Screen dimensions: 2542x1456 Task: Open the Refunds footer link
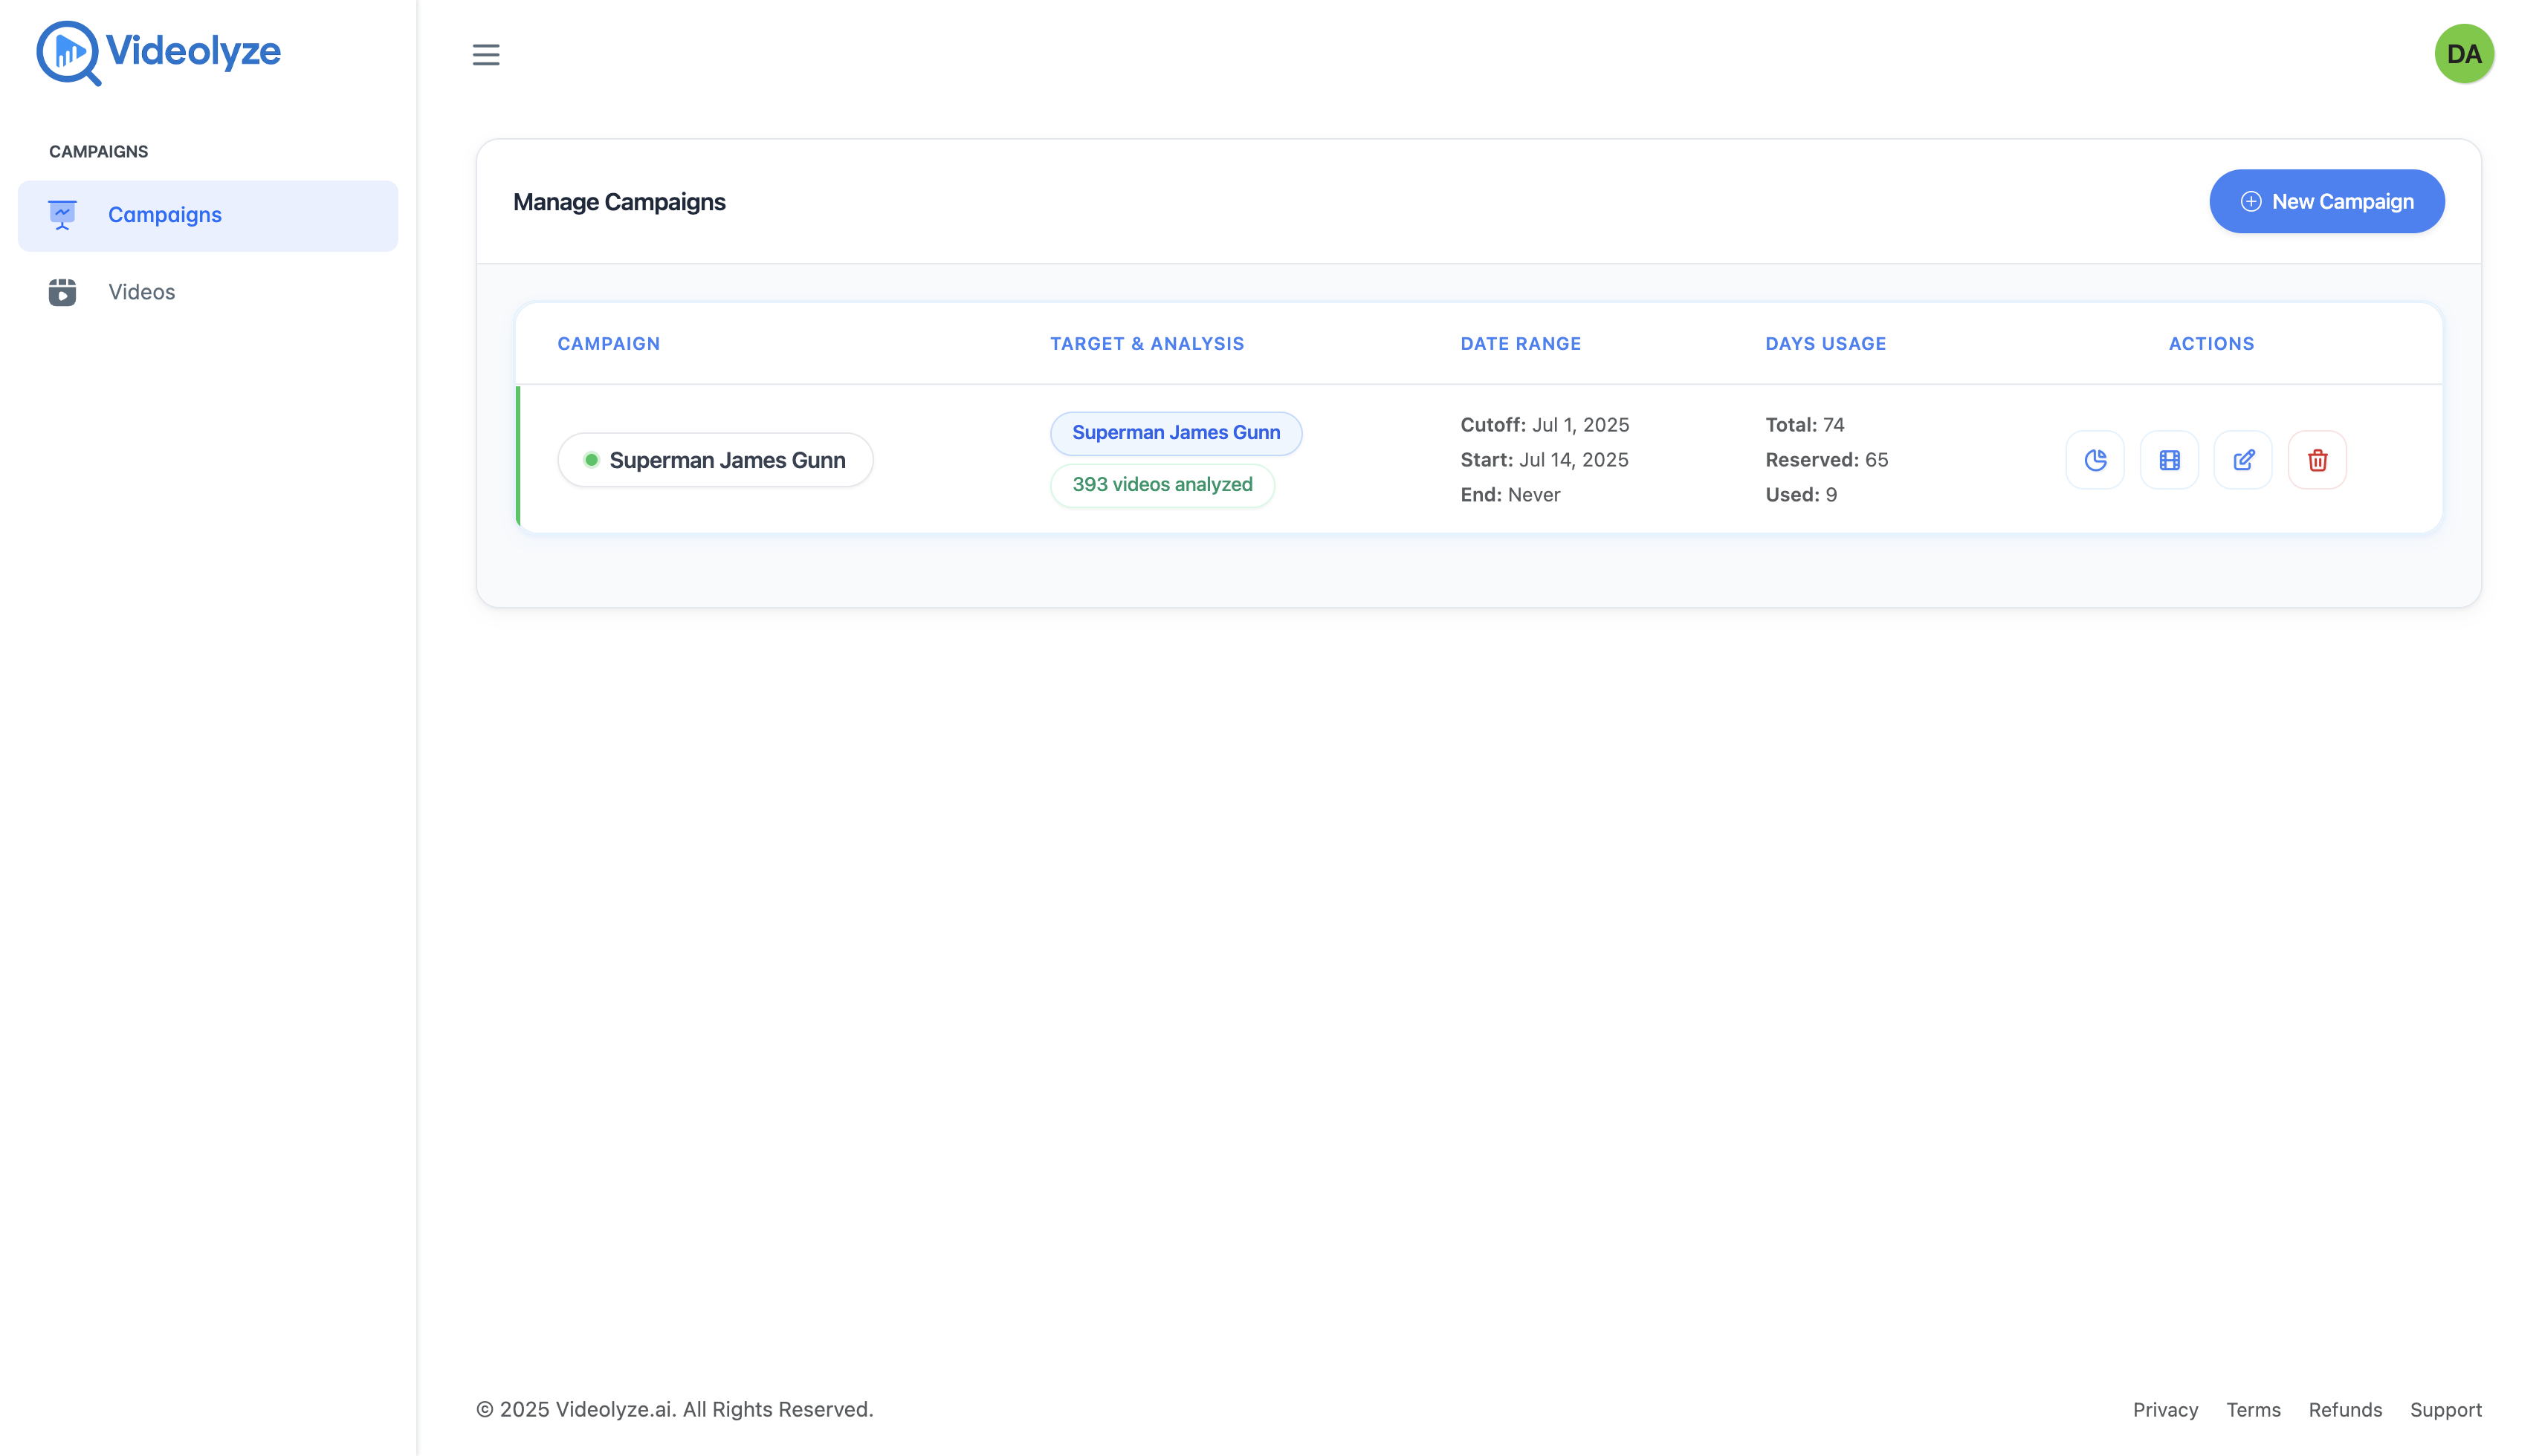[2345, 1410]
